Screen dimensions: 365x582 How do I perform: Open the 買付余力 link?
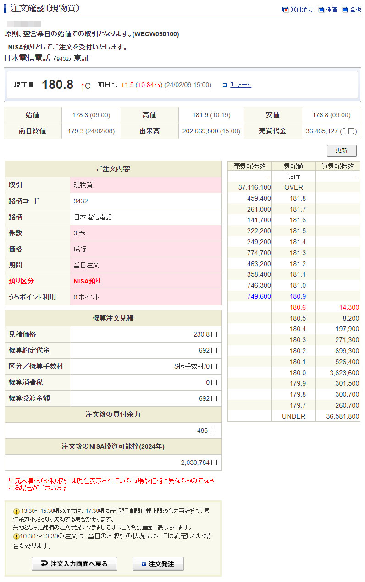pos(302,10)
